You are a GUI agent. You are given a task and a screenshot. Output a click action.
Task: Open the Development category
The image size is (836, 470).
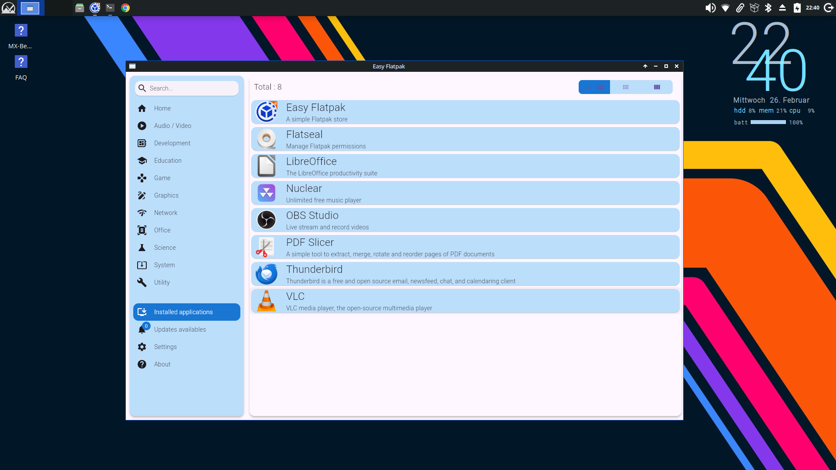(x=187, y=143)
